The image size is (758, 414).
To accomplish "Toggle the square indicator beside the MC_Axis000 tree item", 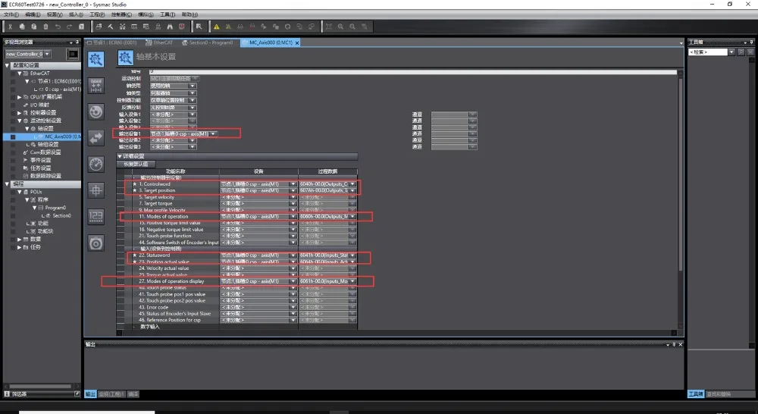I will (13, 137).
